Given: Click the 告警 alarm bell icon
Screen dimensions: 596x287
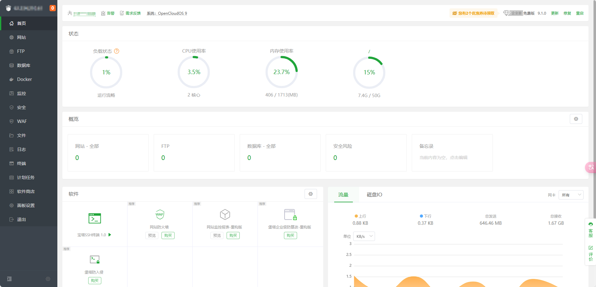Looking at the screenshot, I should point(103,13).
